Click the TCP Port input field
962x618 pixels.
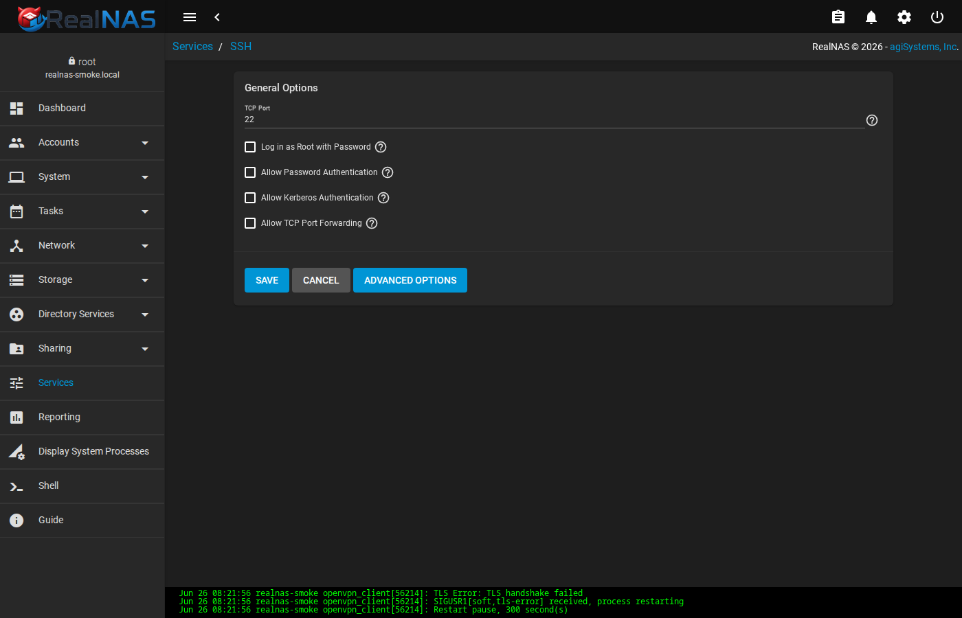(555, 119)
